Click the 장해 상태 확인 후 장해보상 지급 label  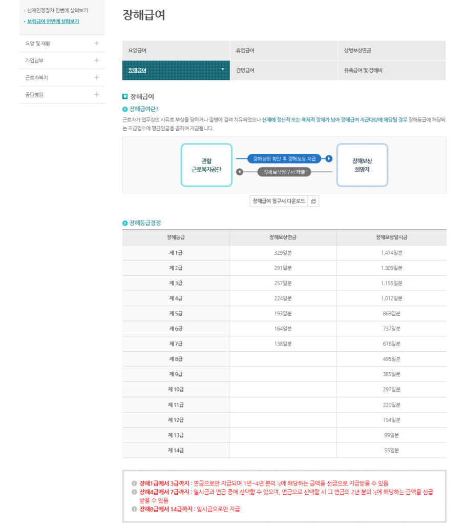point(284,159)
